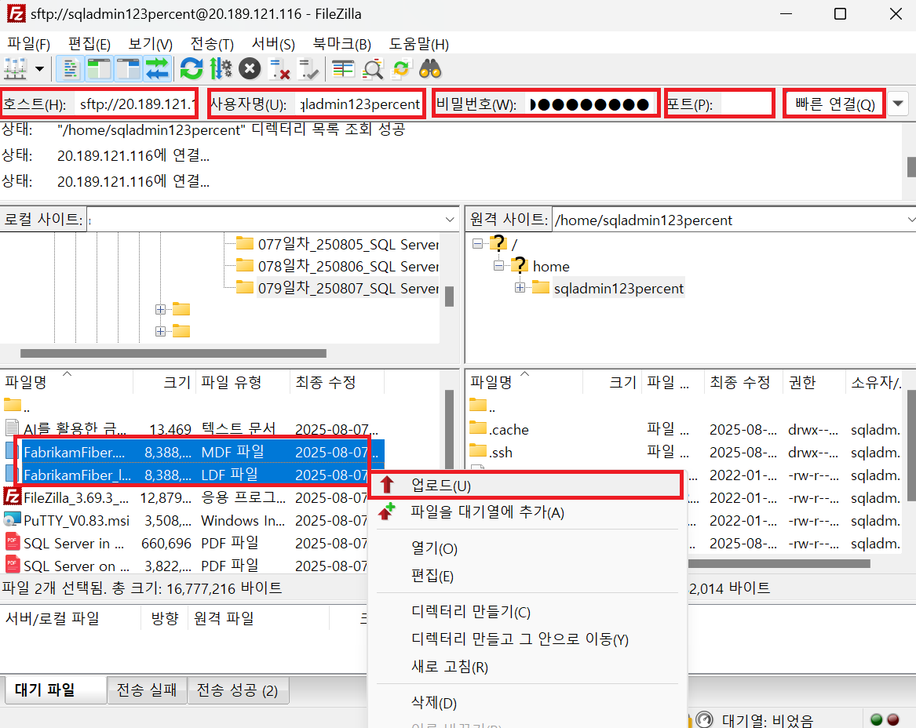
Task: Open the .ssh remote folder
Action: coord(686,452)
